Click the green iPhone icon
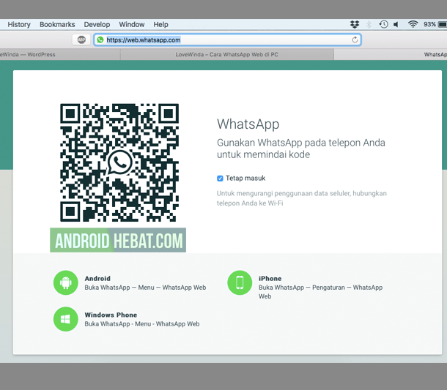The height and width of the screenshot is (390, 447). [x=240, y=282]
